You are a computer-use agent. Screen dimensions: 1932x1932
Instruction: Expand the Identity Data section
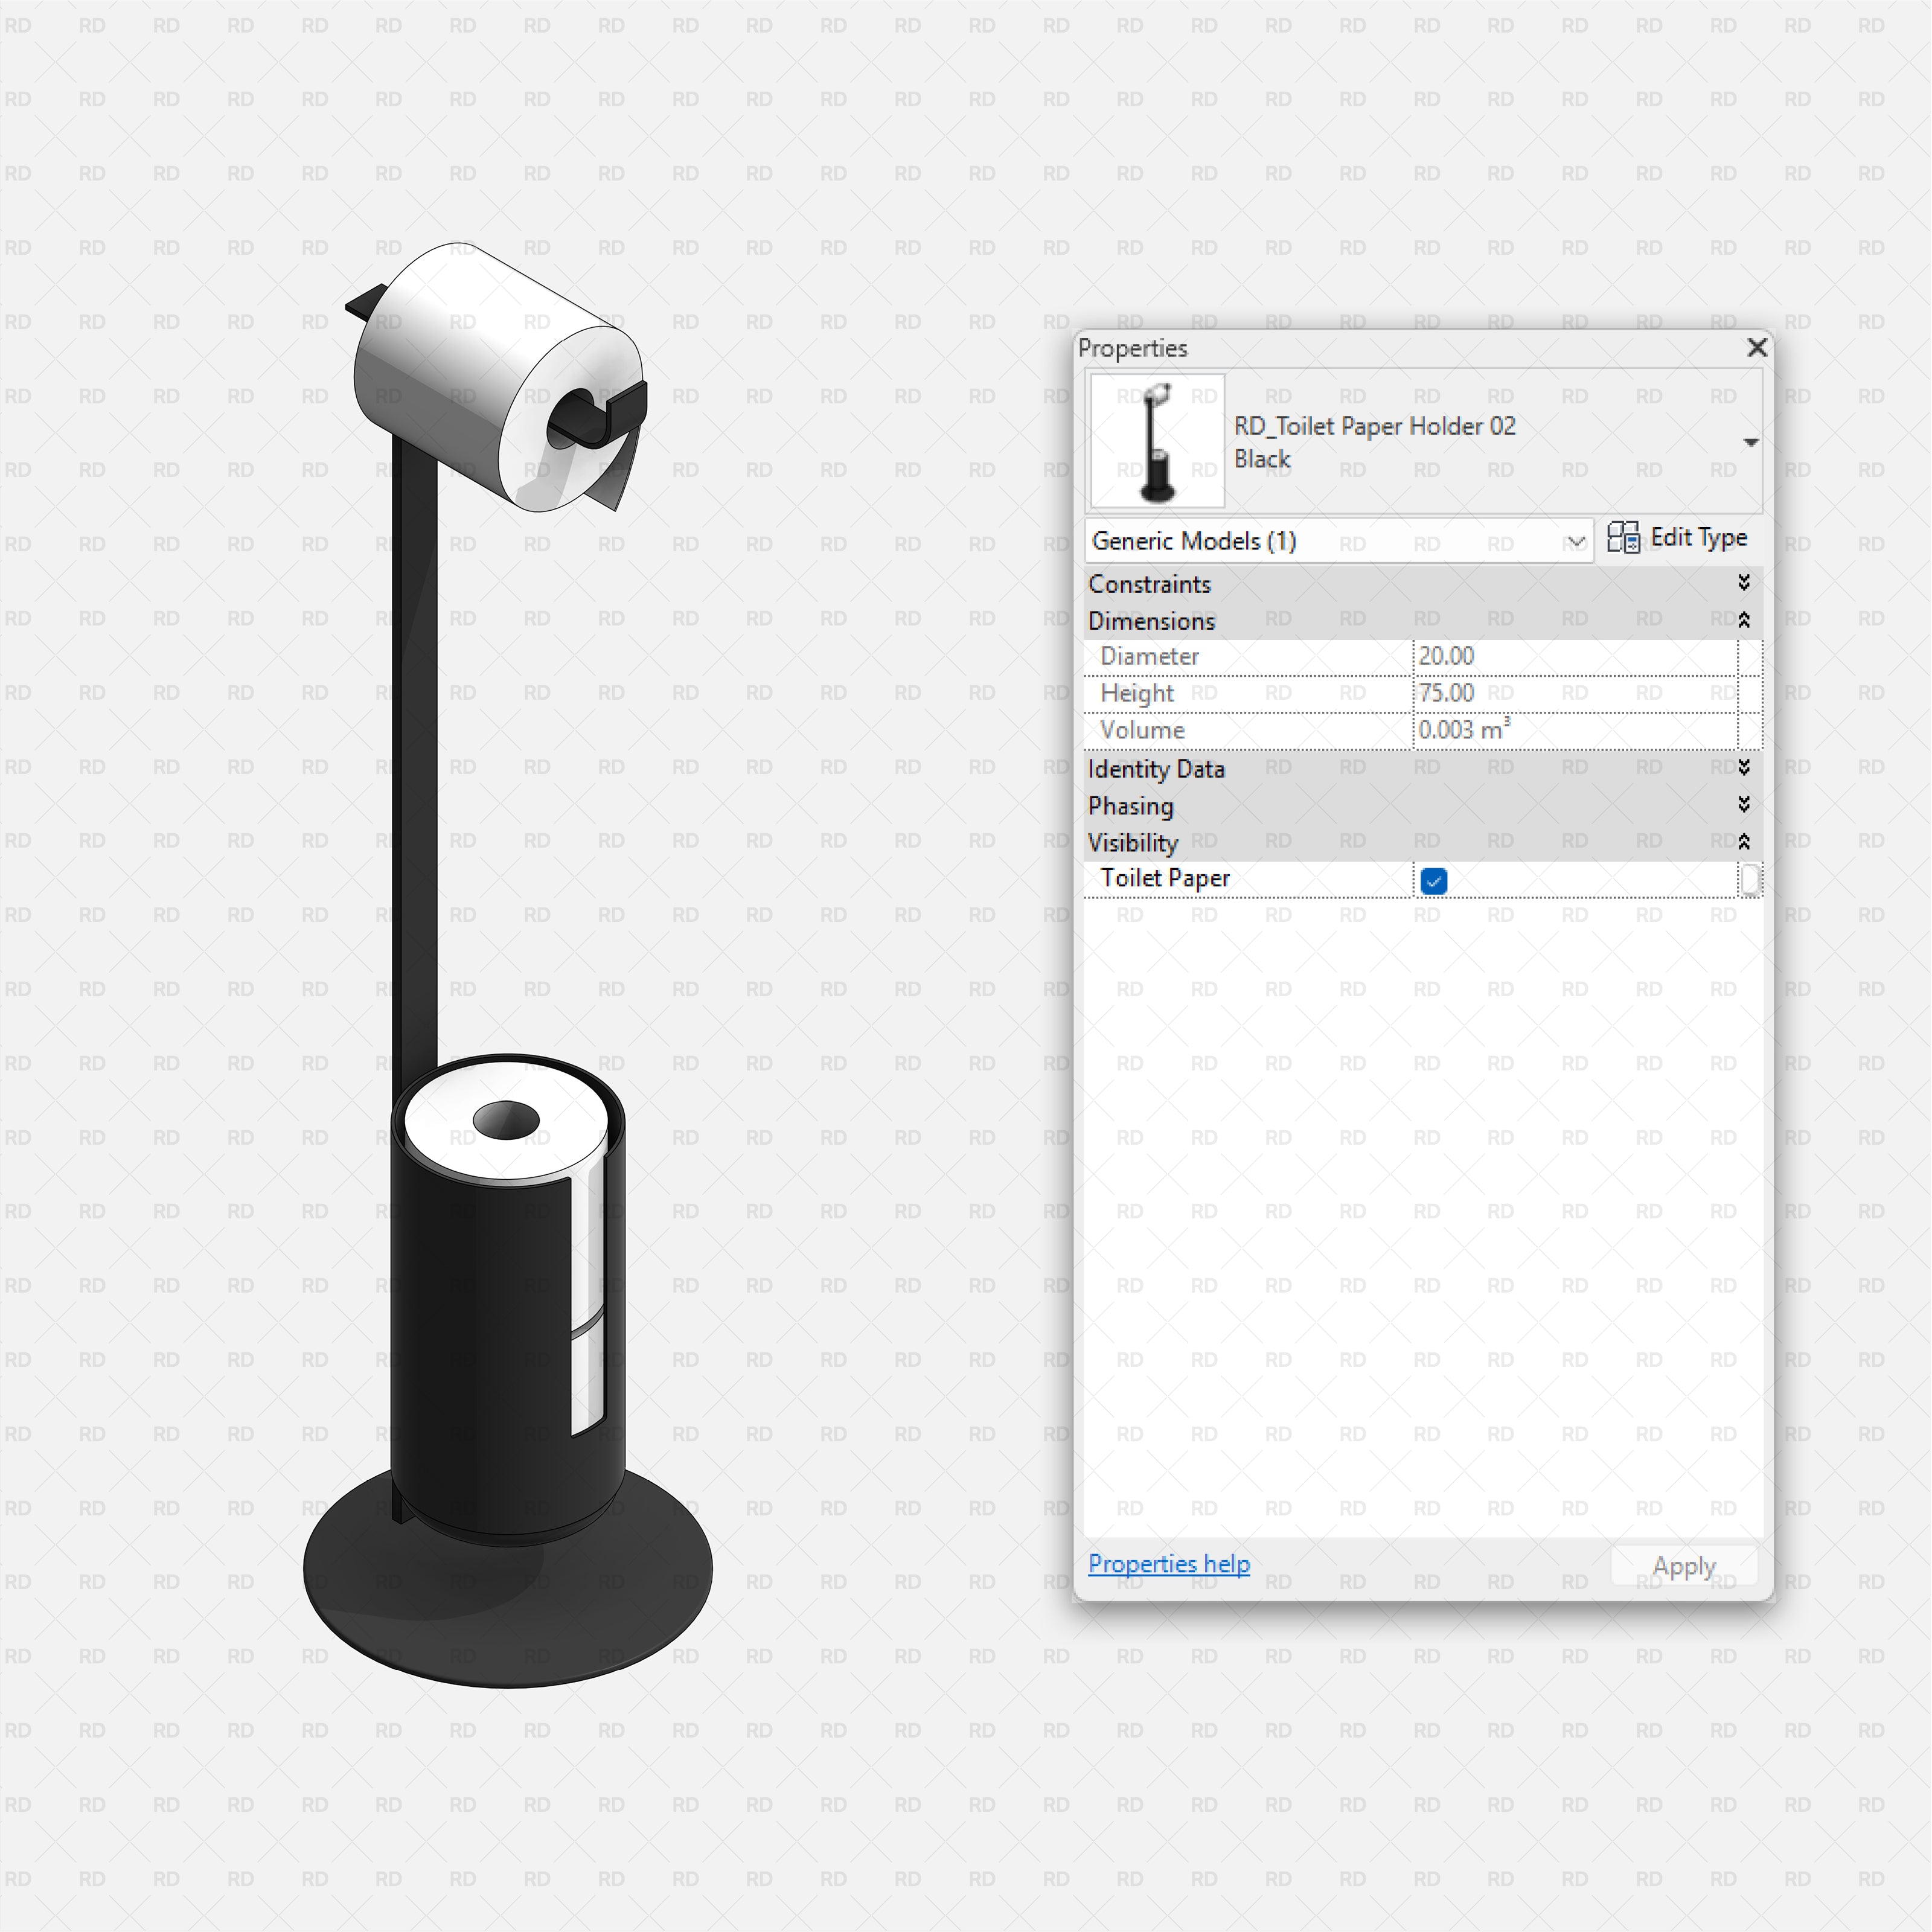tap(1744, 768)
